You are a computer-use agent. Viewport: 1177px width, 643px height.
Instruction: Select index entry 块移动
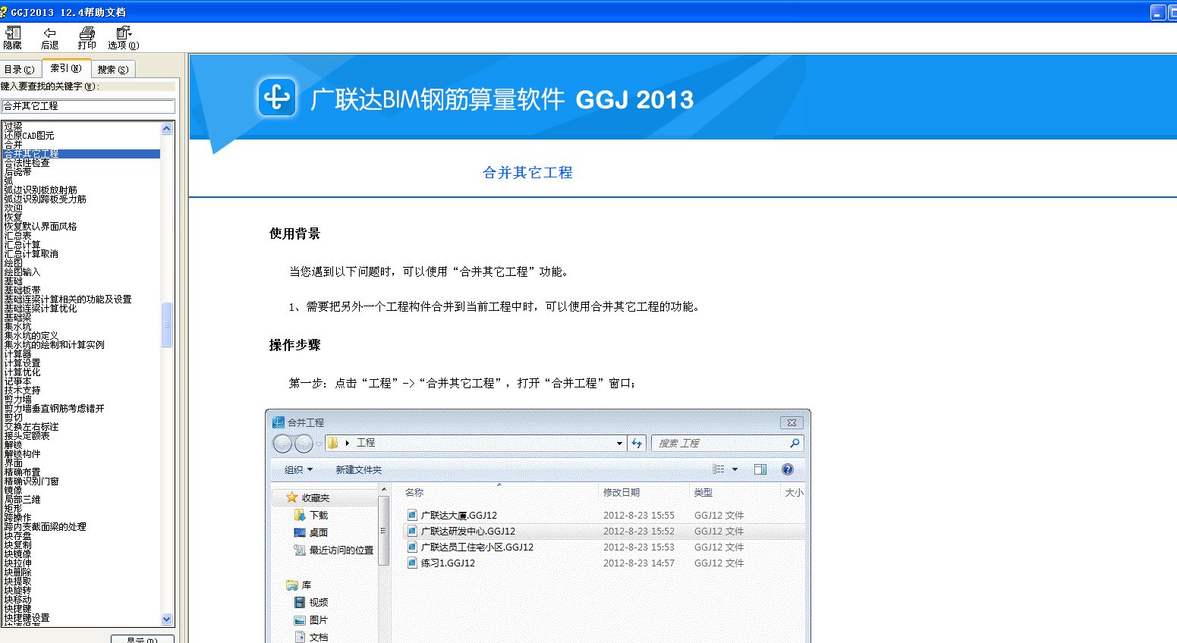[17, 600]
